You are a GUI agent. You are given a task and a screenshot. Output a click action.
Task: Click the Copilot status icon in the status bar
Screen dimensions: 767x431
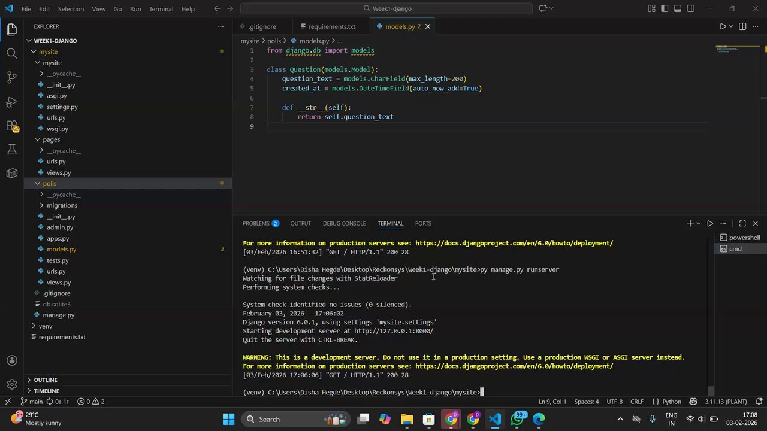click(693, 402)
